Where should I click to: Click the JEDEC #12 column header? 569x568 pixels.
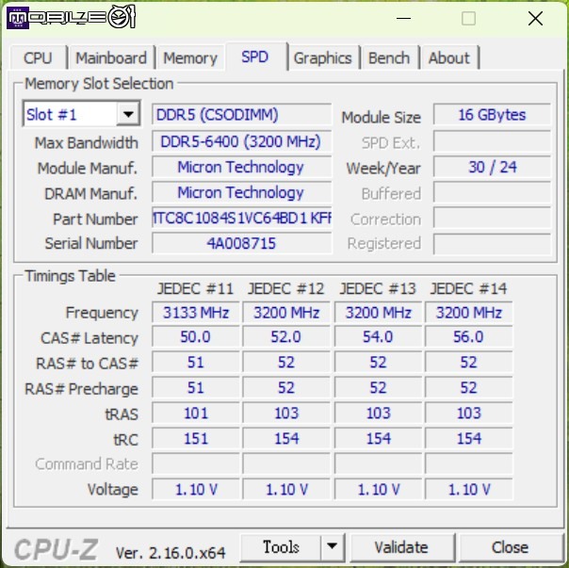[286, 289]
